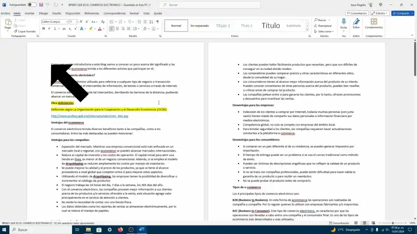Open the bullet list dropdown arrow

[x=116, y=22]
